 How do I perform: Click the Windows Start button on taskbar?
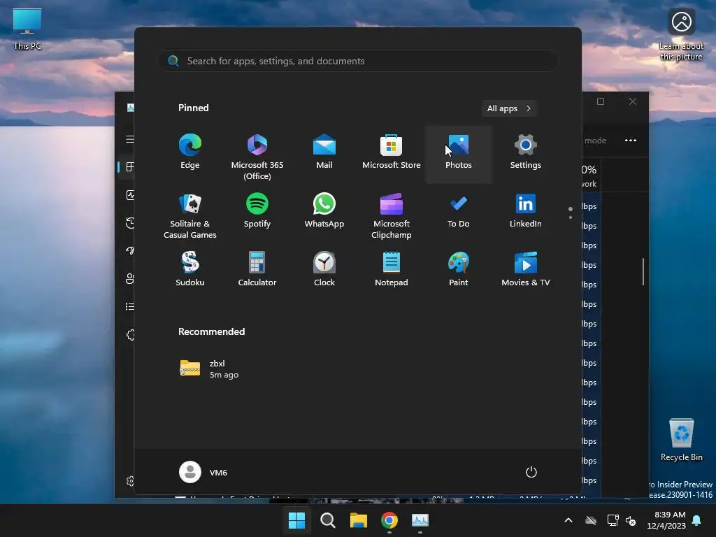[x=296, y=520]
